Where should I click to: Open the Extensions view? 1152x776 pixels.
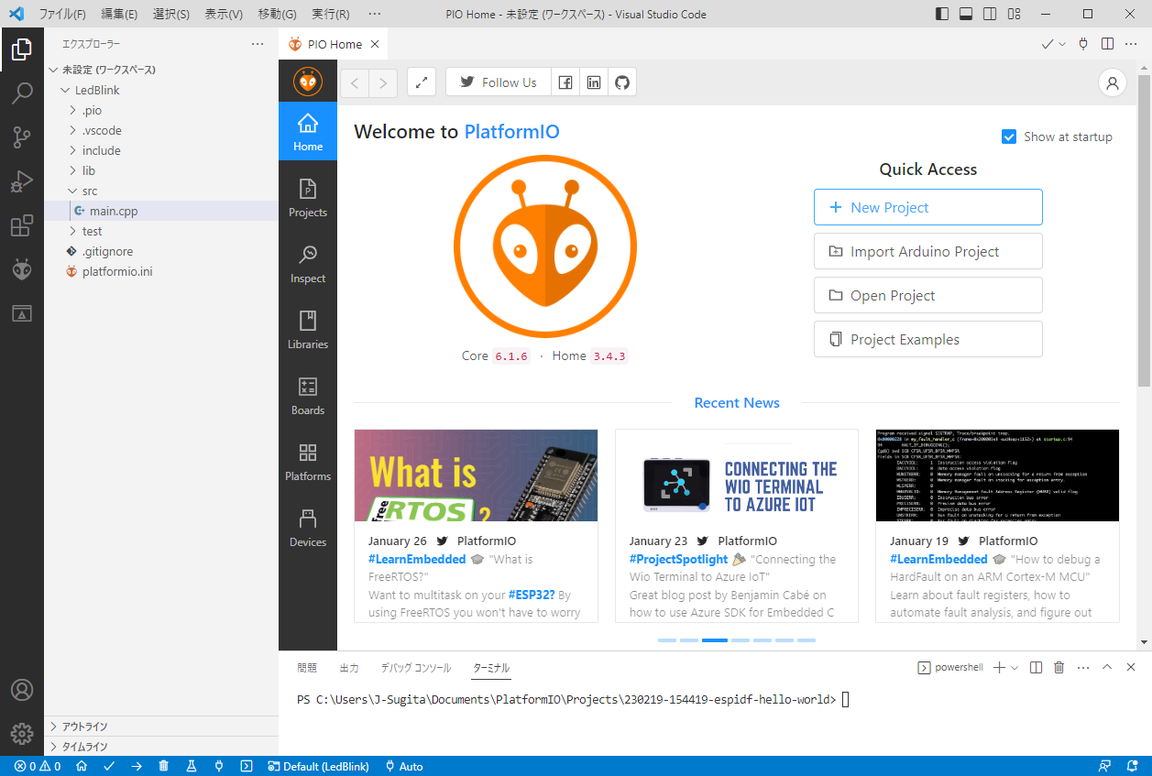(22, 225)
